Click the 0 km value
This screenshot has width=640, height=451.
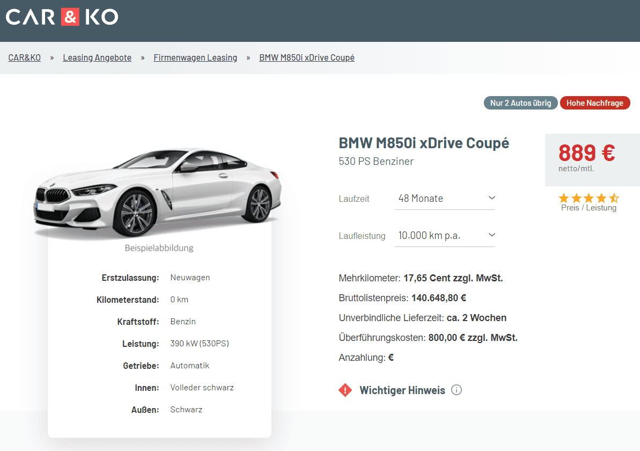coord(179,300)
